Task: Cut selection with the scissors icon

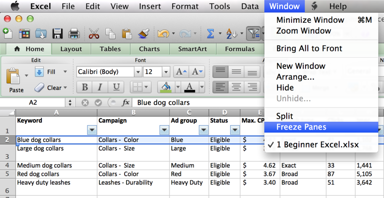Action: 94,34
